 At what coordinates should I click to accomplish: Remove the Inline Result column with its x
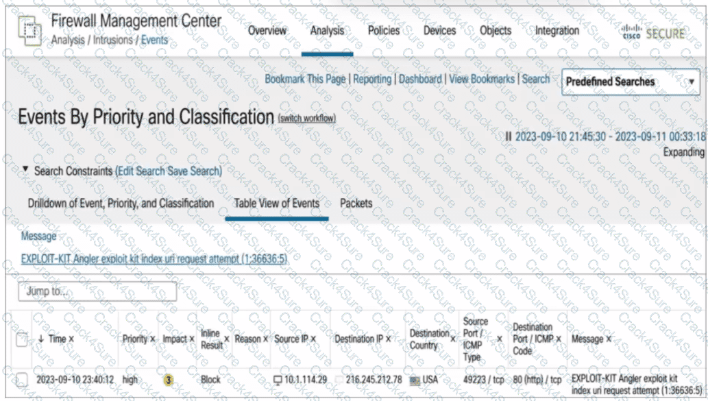(x=227, y=339)
